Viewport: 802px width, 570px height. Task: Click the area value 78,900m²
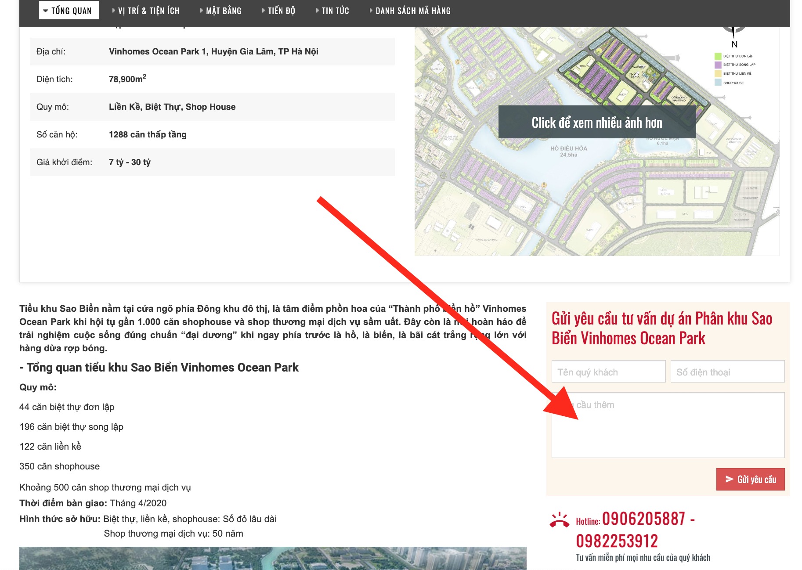click(127, 79)
